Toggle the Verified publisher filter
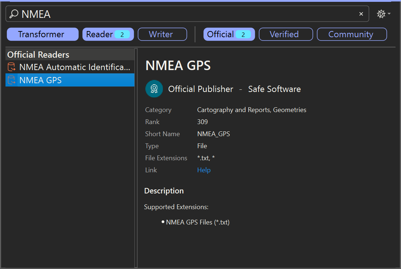Screen dimensions: 401x269 pos(286,34)
